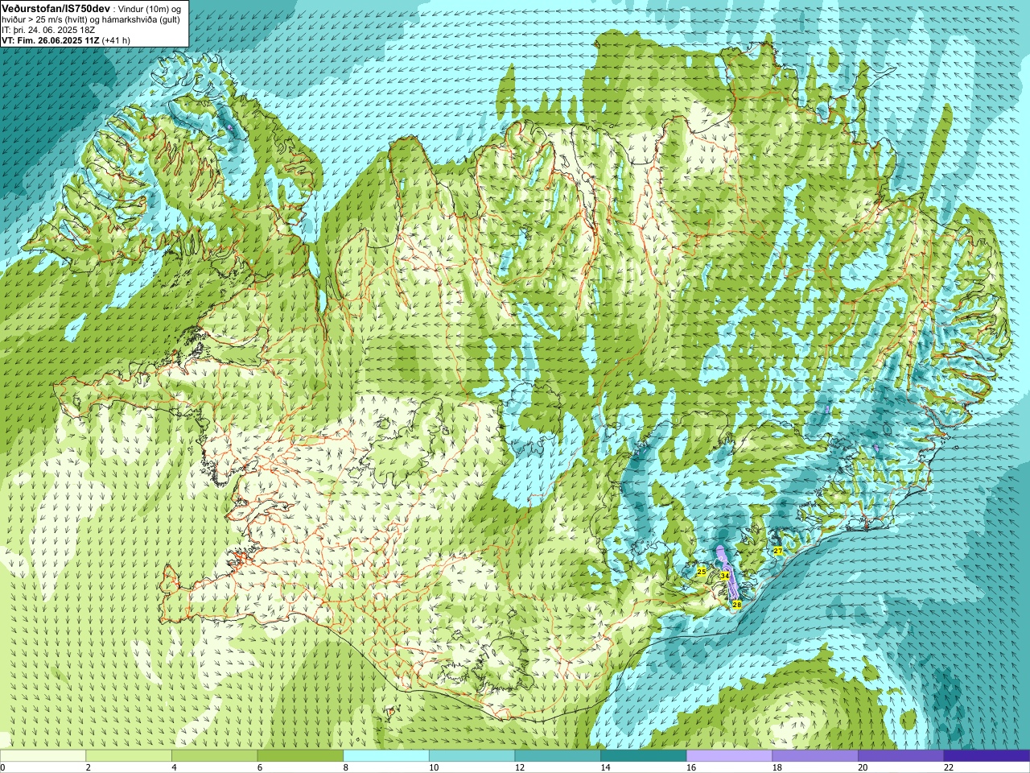Click the 8–10 m/s light cyan legend swatch
Screen dimensions: 1030x773
point(386,756)
